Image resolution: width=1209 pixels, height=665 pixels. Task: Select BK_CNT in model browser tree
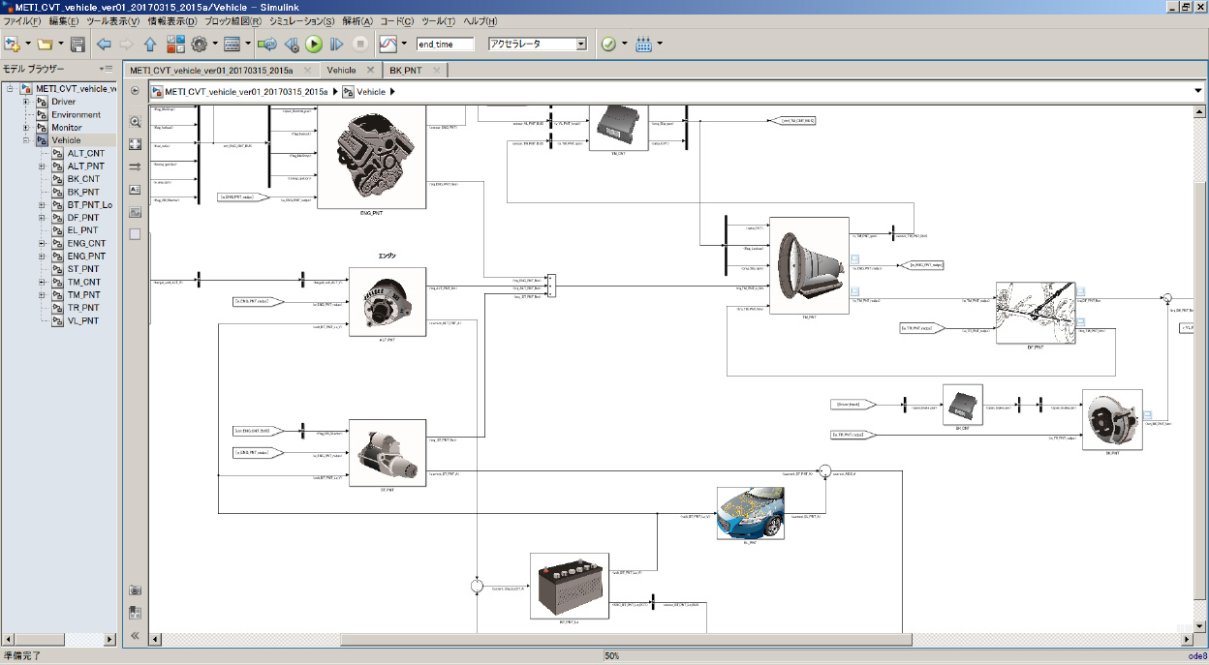click(83, 179)
